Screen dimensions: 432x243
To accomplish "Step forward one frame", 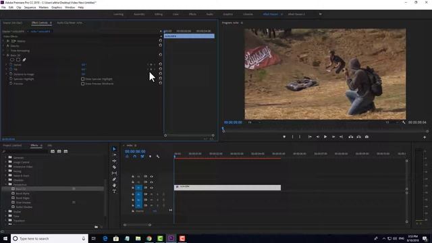I will 333,136.
